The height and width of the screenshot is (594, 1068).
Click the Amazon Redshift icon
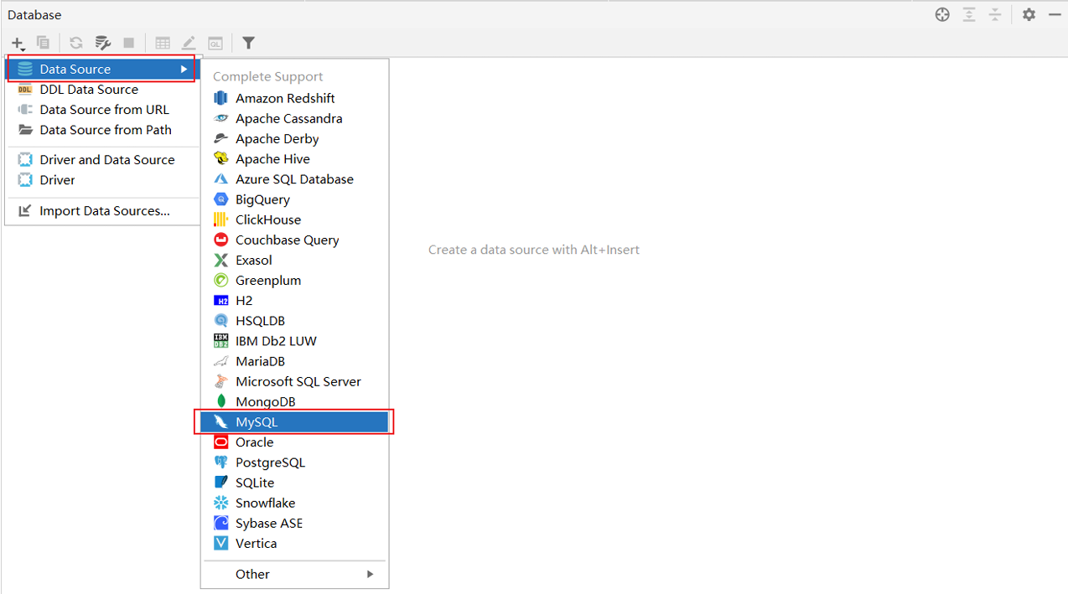coord(221,98)
